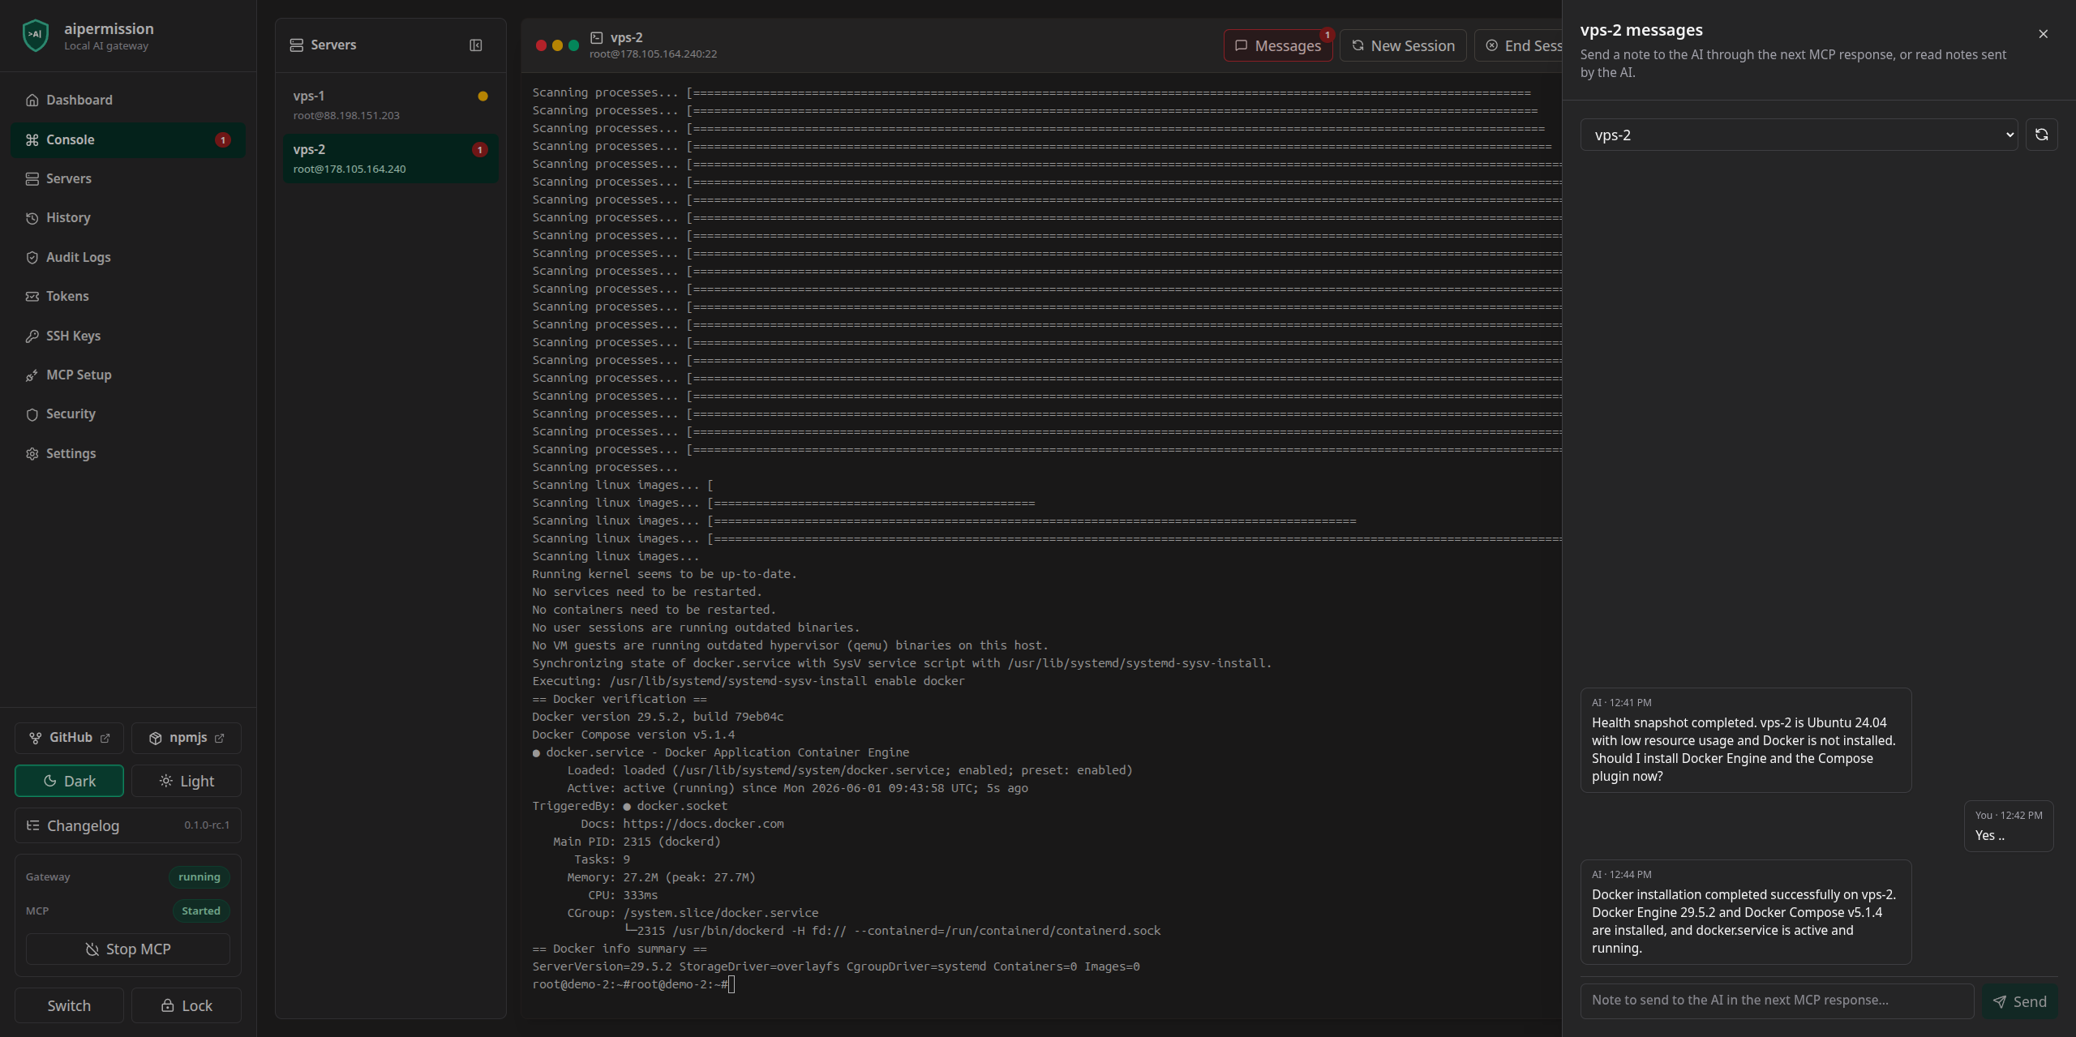Focus the note-to-AI input field
This screenshot has width=2076, height=1037.
tap(1777, 1001)
